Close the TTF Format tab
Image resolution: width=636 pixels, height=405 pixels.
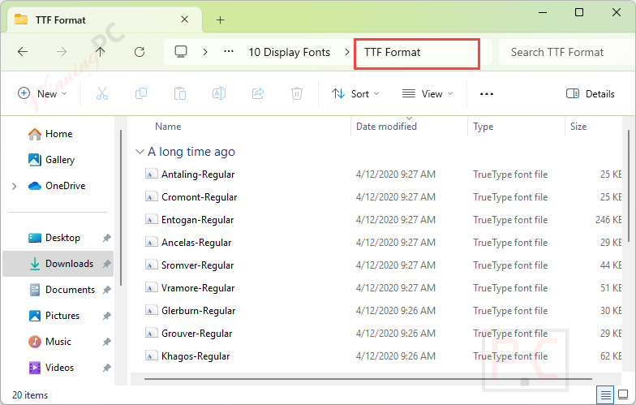coord(185,19)
